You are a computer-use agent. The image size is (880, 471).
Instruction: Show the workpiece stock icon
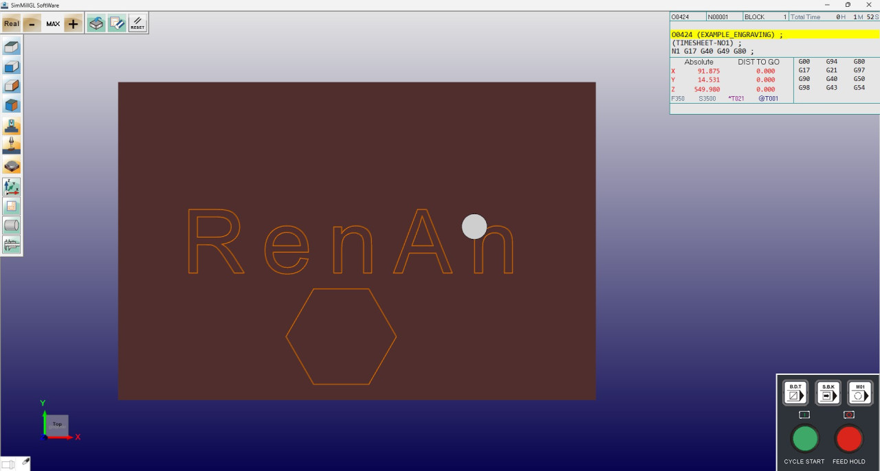pyautogui.click(x=12, y=165)
